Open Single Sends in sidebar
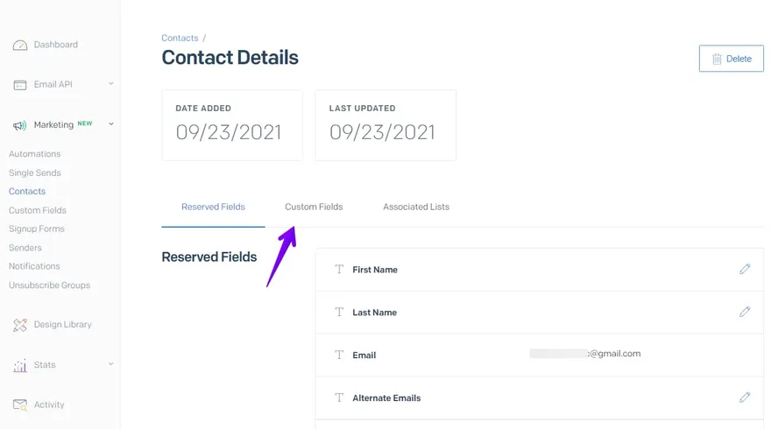This screenshot has width=771, height=429. 35,173
